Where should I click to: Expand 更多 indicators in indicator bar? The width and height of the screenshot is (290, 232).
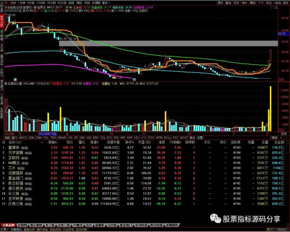click(192, 138)
